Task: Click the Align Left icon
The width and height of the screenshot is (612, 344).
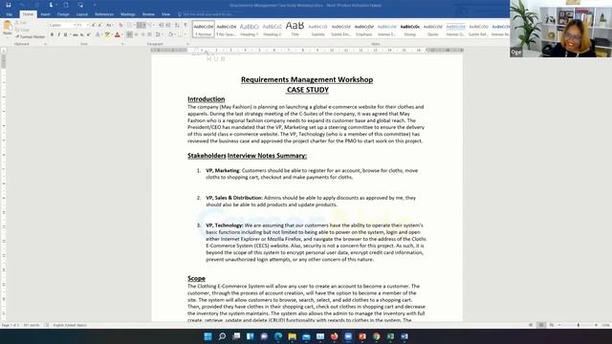Action: (x=129, y=34)
